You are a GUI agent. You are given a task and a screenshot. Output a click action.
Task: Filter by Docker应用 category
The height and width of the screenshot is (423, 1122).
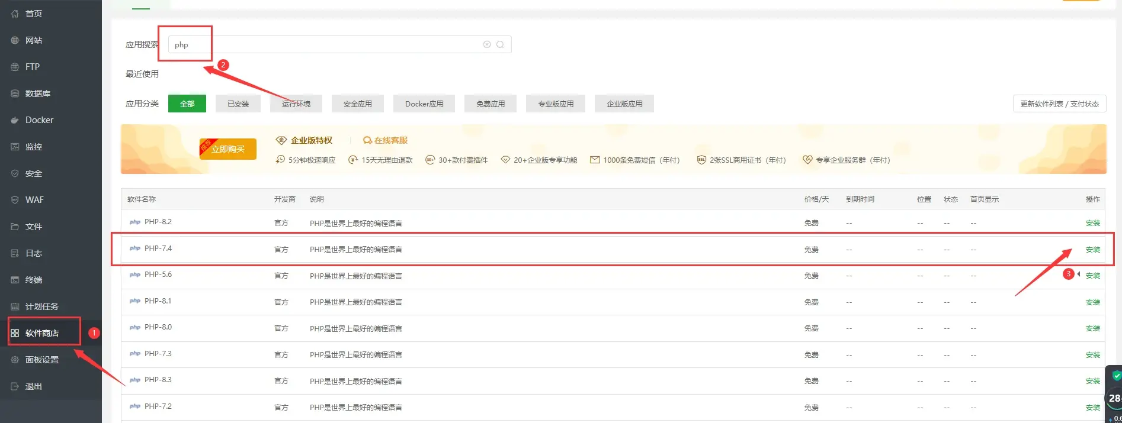pos(424,104)
